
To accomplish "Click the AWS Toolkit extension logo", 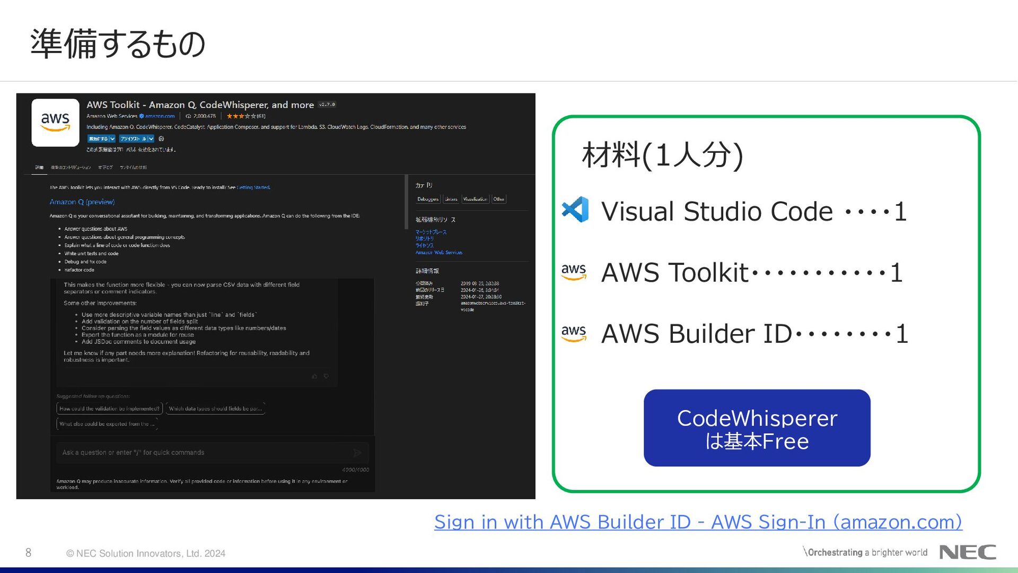I will (55, 123).
